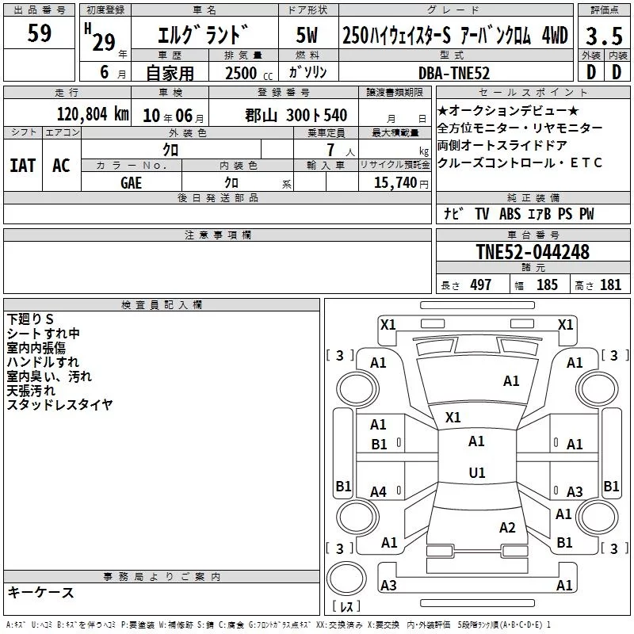634x634 pixels.
Task: Click the color number GAE field
Action: point(132,182)
